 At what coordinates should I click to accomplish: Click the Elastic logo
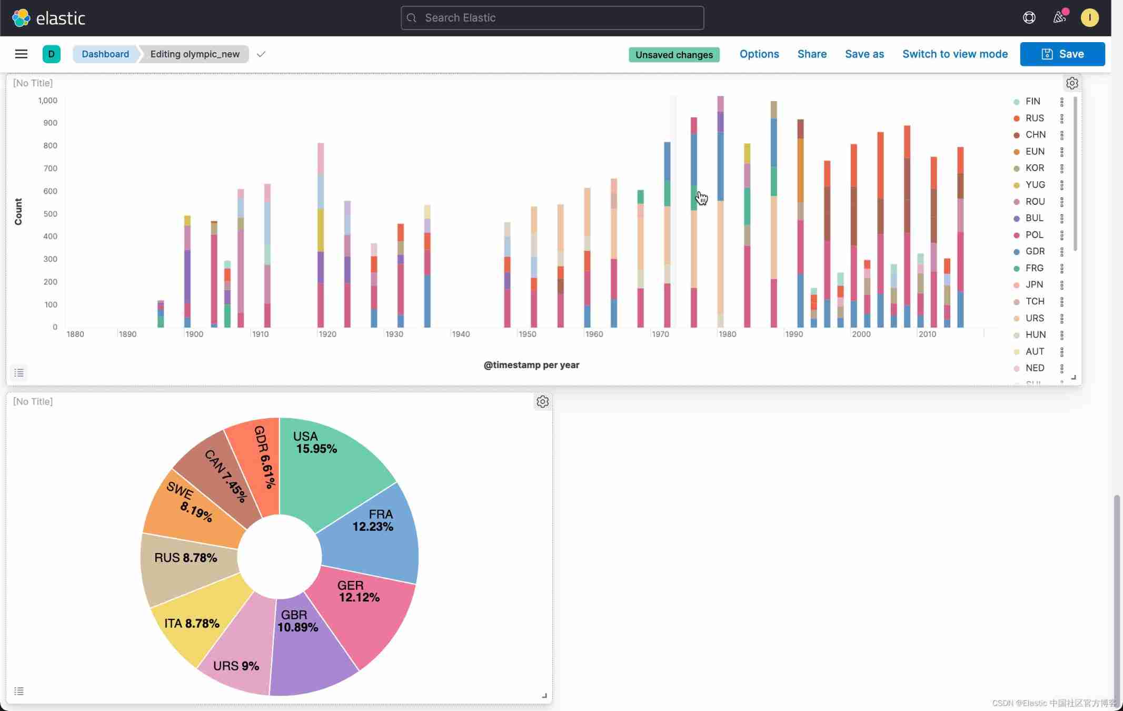[x=48, y=18]
